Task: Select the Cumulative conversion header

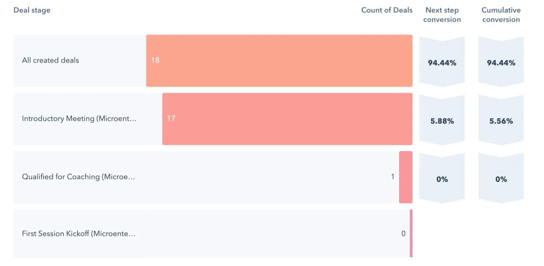Action: click(501, 15)
